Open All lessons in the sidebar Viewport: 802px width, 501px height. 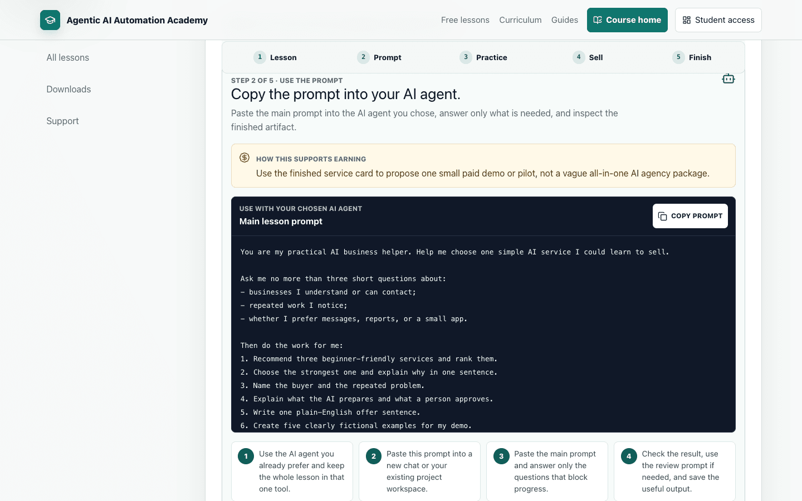click(68, 57)
